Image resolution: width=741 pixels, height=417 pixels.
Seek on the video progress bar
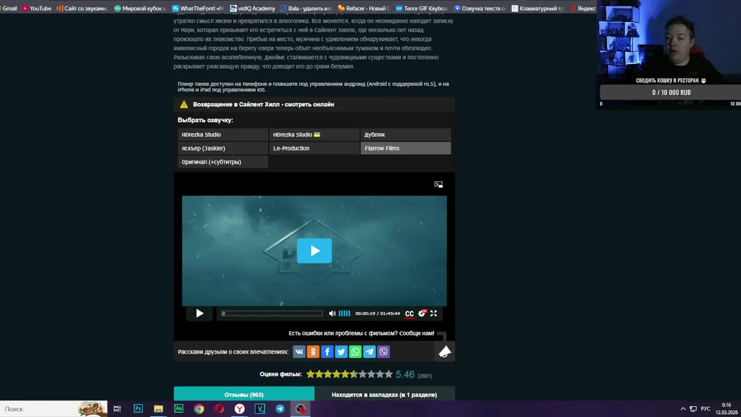coord(272,313)
